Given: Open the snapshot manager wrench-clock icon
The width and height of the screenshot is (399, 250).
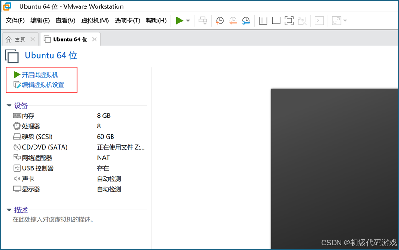Looking at the screenshot, I should 246,21.
